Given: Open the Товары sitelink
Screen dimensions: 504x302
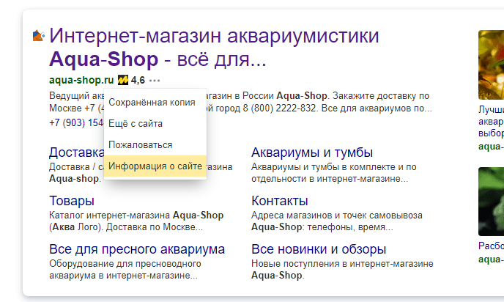Looking at the screenshot, I should pyautogui.click(x=72, y=201).
